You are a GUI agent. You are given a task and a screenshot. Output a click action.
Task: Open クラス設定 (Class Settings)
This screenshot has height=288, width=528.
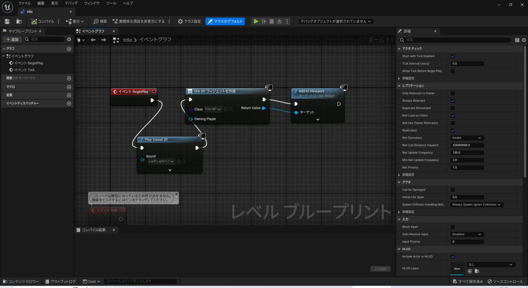click(x=189, y=21)
